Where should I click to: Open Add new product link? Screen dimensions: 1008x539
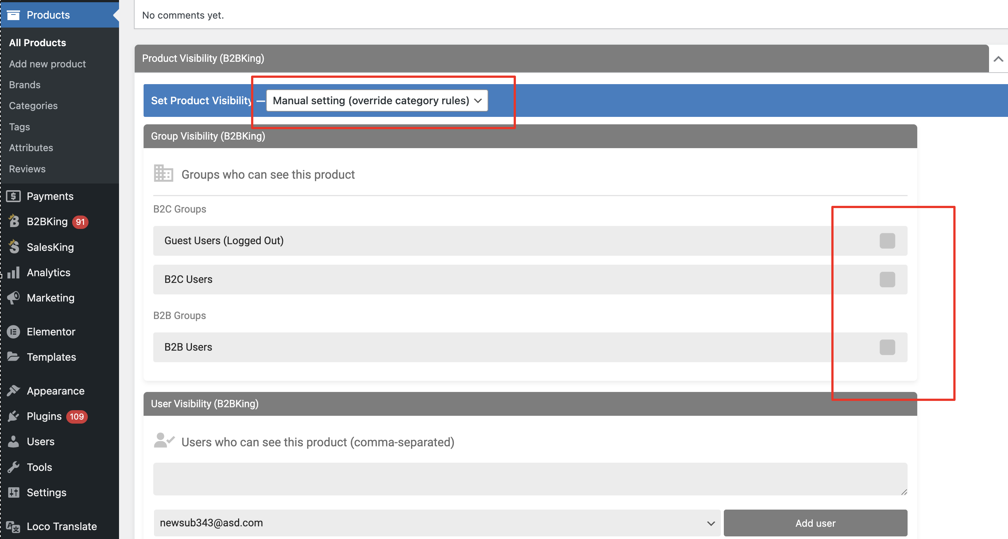pos(47,64)
